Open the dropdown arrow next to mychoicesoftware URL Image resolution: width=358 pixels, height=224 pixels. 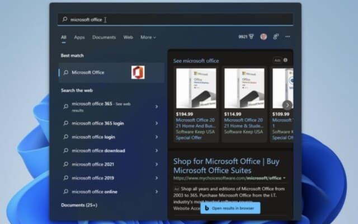[284, 178]
